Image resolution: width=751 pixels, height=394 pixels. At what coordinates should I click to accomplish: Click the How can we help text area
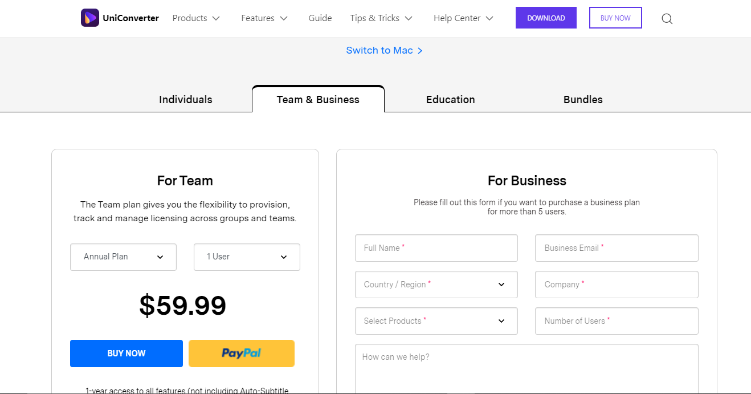point(526,369)
